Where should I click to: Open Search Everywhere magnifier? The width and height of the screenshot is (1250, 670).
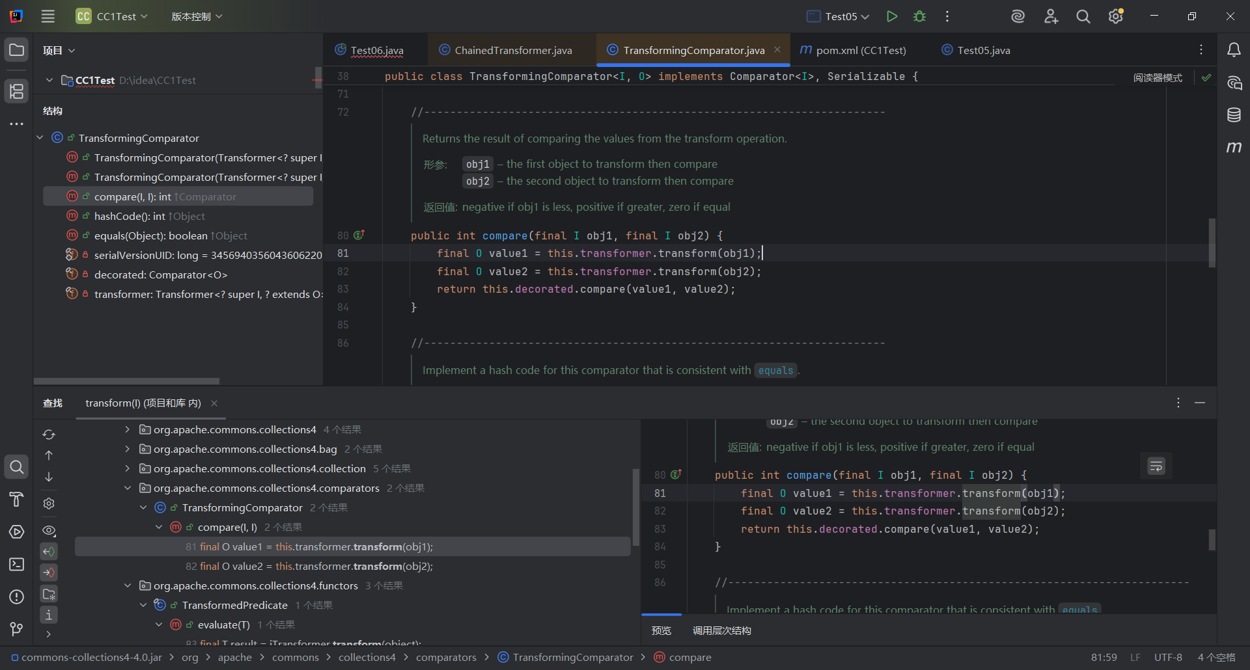(1083, 16)
